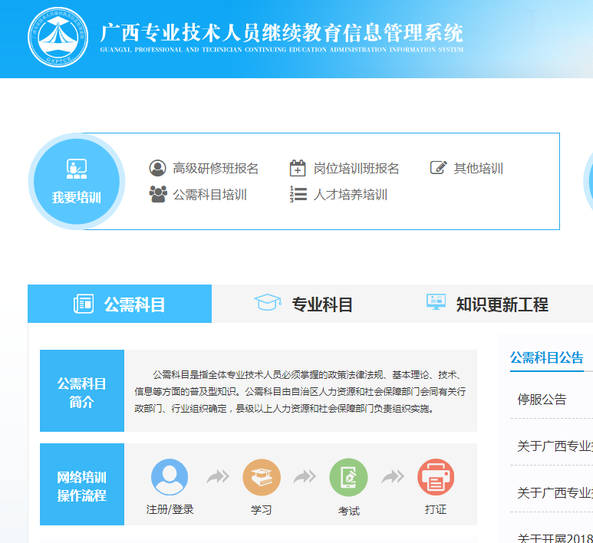Open the 公需科目公告 heading
Image resolution: width=593 pixels, height=543 pixels.
pos(546,357)
